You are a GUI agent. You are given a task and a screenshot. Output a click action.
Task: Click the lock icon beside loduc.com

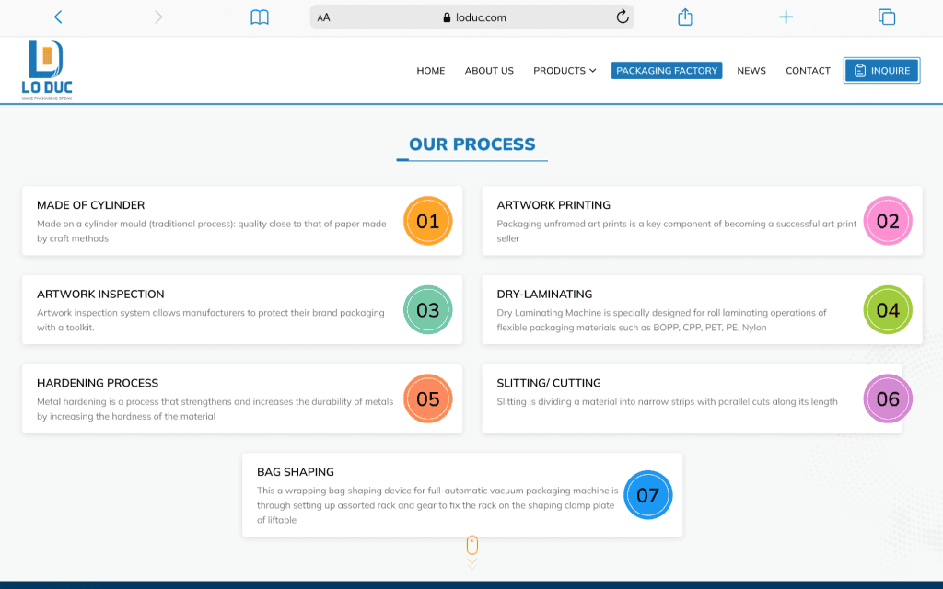pos(447,17)
